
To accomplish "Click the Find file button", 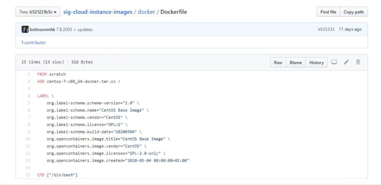I will (328, 12).
